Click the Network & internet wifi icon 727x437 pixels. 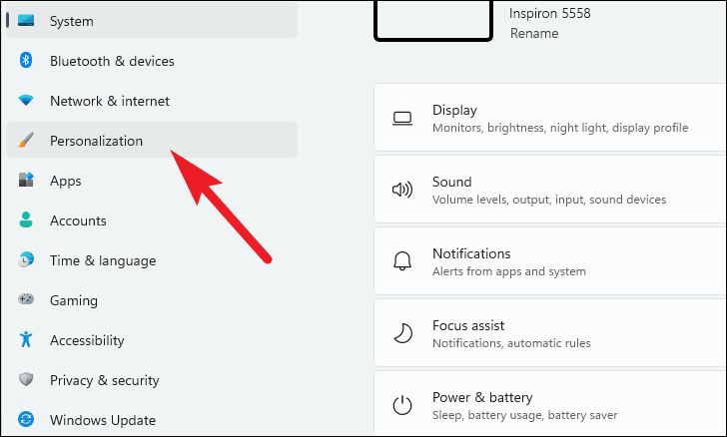27,101
